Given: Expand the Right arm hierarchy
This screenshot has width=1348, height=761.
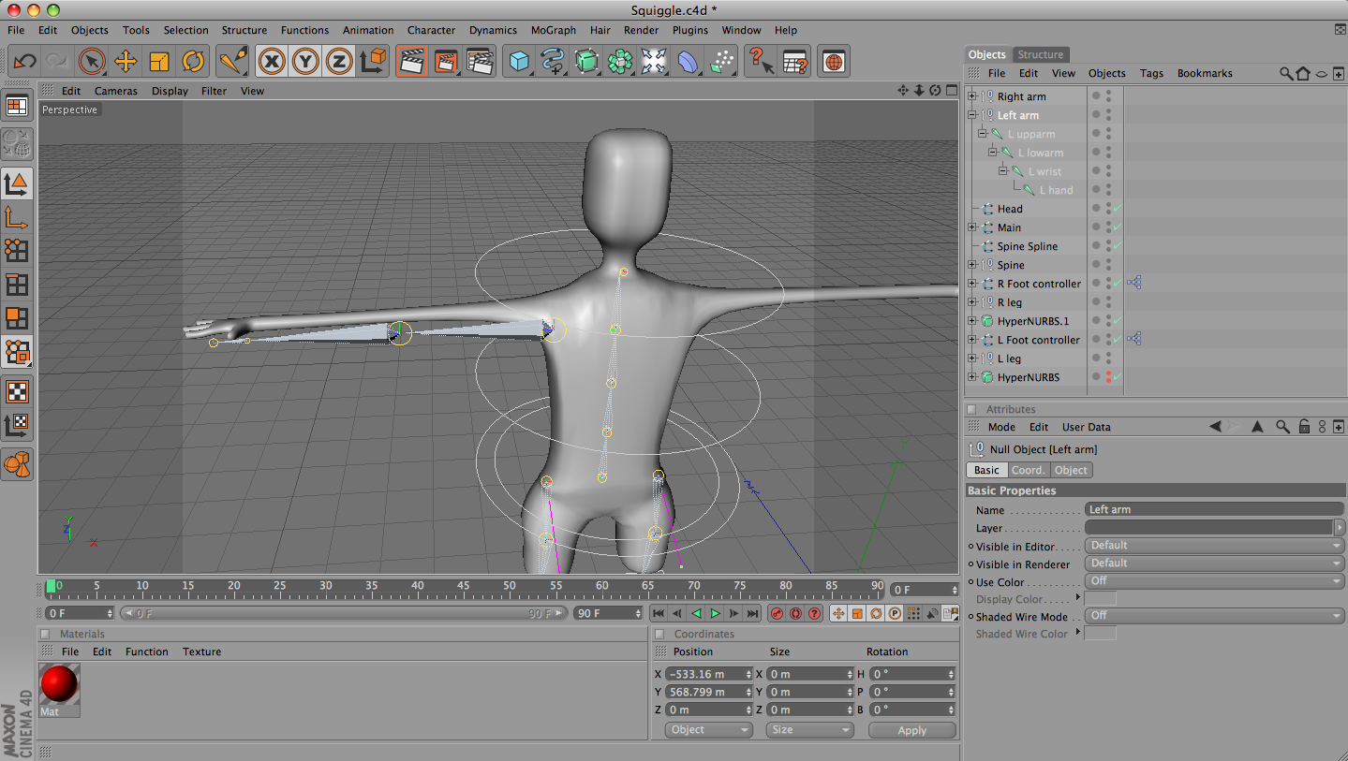Looking at the screenshot, I should pos(971,95).
